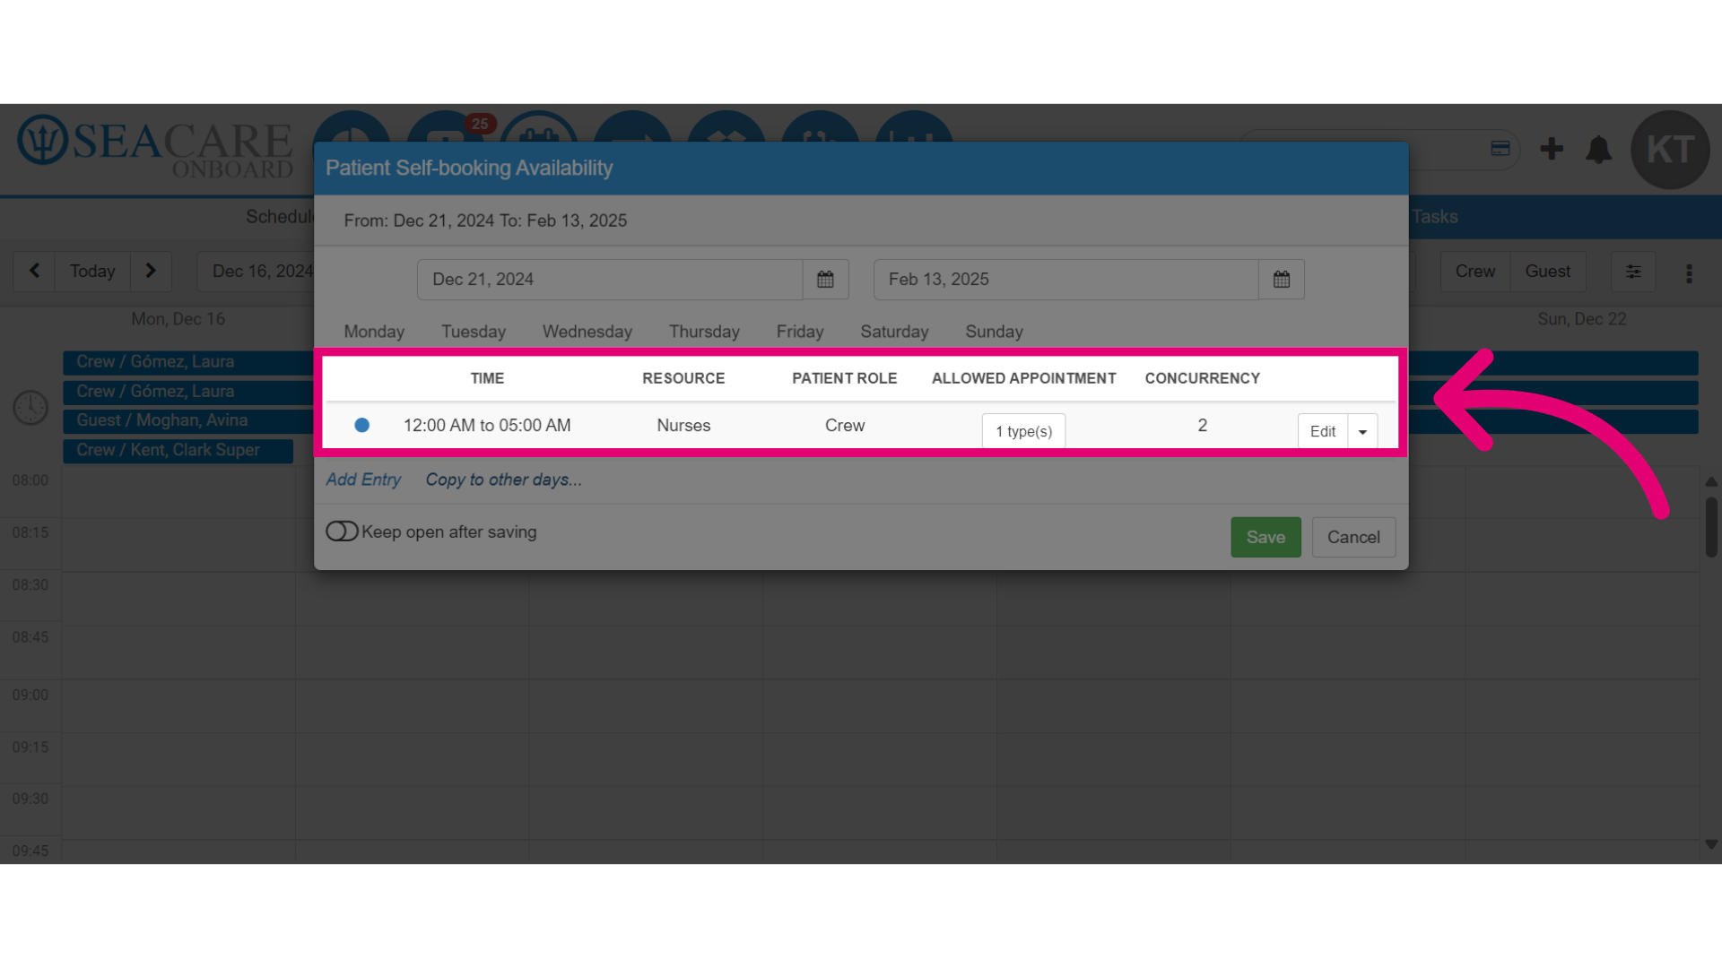Click the SeaCare Onboard logo
Image resolution: width=1722 pixels, height=968 pixels.
click(156, 148)
